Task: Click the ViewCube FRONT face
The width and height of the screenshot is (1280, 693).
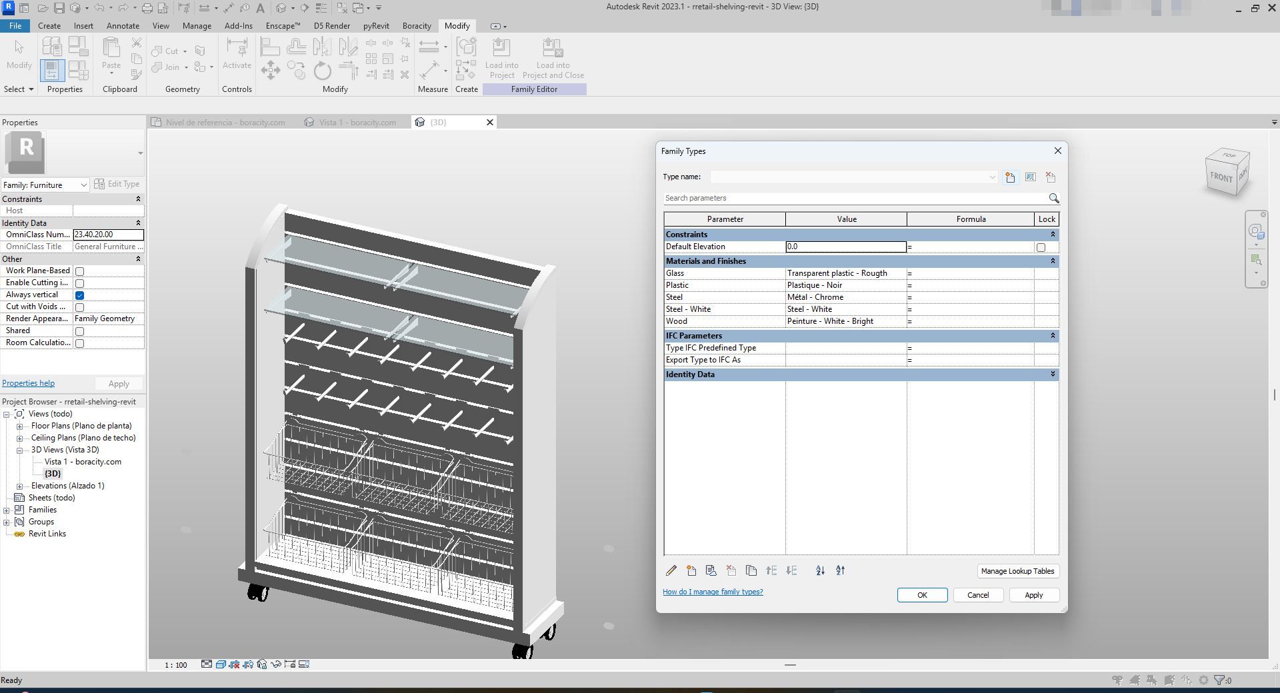Action: click(1221, 177)
